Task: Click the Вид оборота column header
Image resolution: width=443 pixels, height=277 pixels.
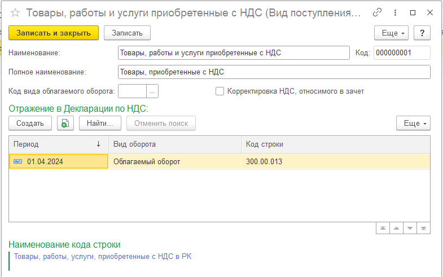Action: coord(174,144)
